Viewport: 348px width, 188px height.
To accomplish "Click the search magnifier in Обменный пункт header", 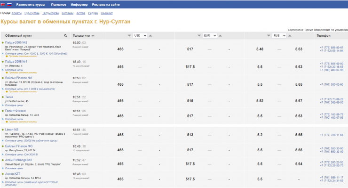I will [65, 36].
